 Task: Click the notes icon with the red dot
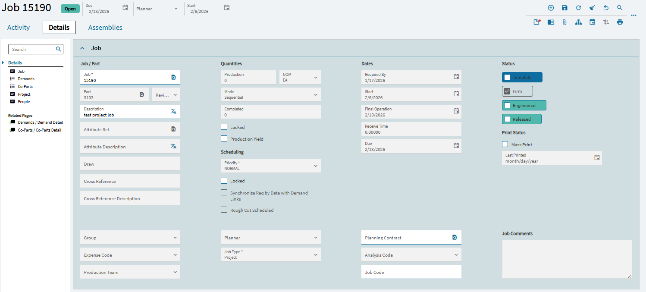(536, 22)
